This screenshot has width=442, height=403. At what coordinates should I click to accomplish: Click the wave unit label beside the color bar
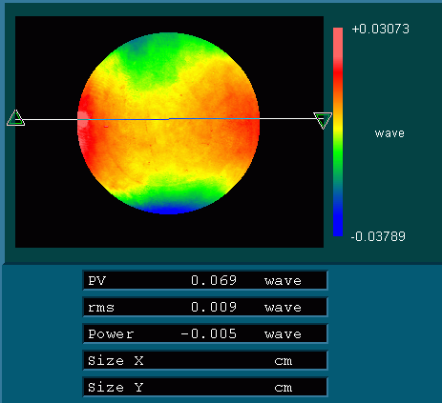pyautogui.click(x=389, y=133)
